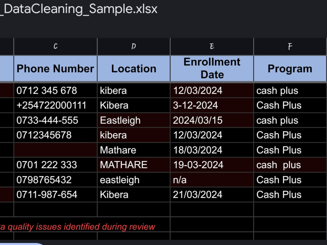Select phone cell 0712345678
327x245 pixels.
56,135
